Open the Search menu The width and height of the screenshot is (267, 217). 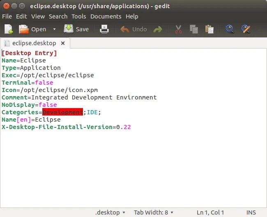[x=58, y=16]
